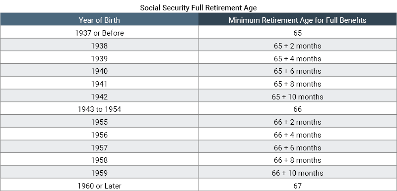Viewport: 397px width, 191px height.
Task: Select the 1960 or Later cell
Action: 99,186
